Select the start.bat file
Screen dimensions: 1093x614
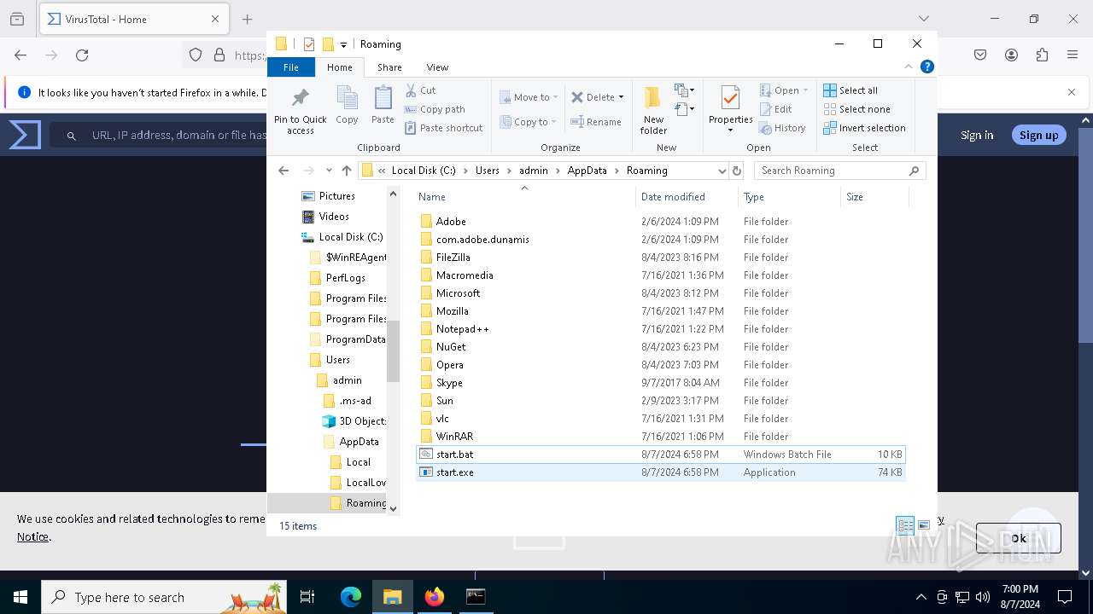[x=660, y=455]
